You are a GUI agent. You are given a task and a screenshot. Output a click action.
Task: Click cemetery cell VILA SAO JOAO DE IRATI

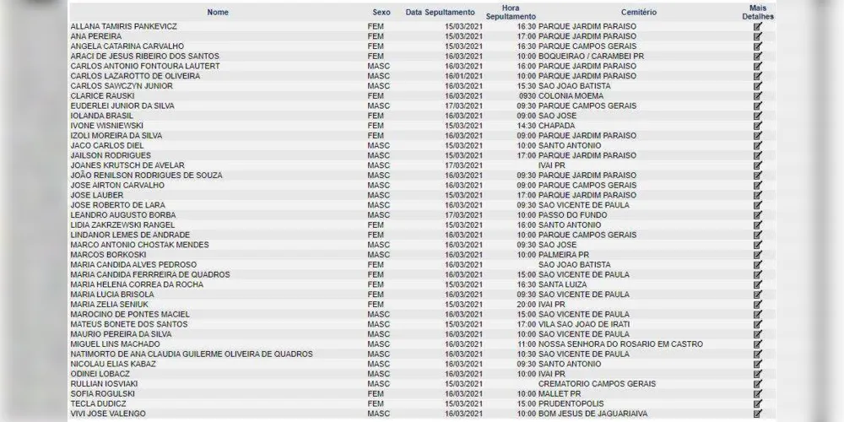pos(584,325)
